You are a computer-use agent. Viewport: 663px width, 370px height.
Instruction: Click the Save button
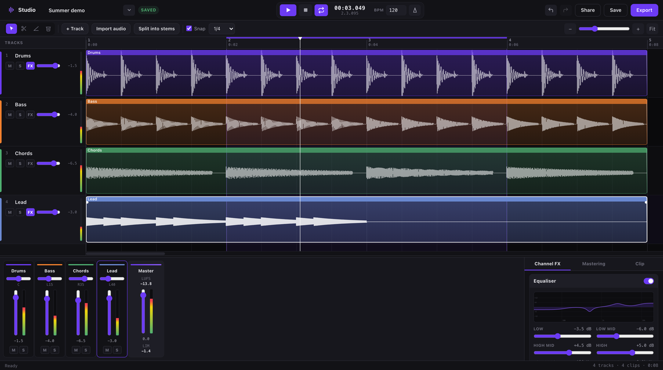(615, 10)
